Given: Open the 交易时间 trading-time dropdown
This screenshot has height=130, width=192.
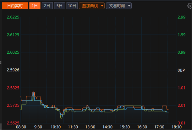Looking at the screenshot, I should coord(119,6).
